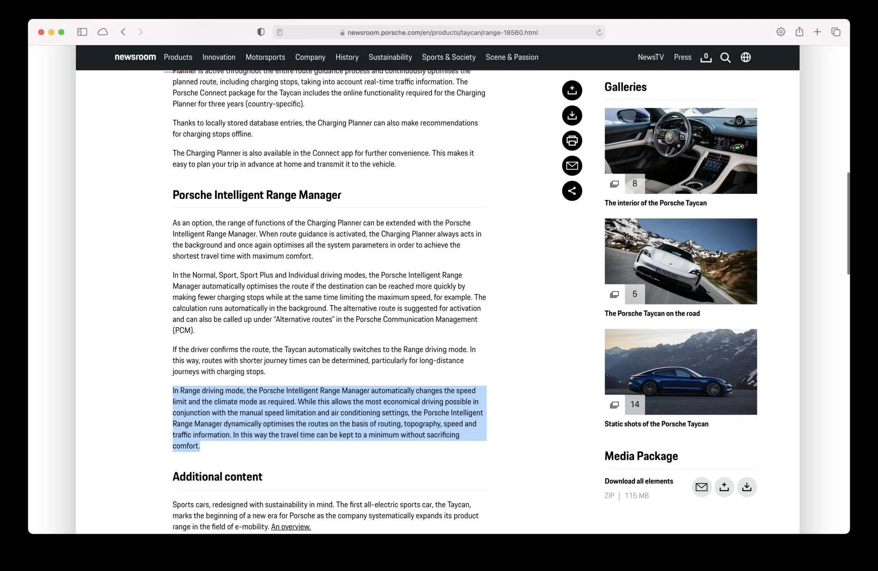Screen dimensions: 878x571
Task: Open language selection globe icon
Action: pyautogui.click(x=745, y=57)
